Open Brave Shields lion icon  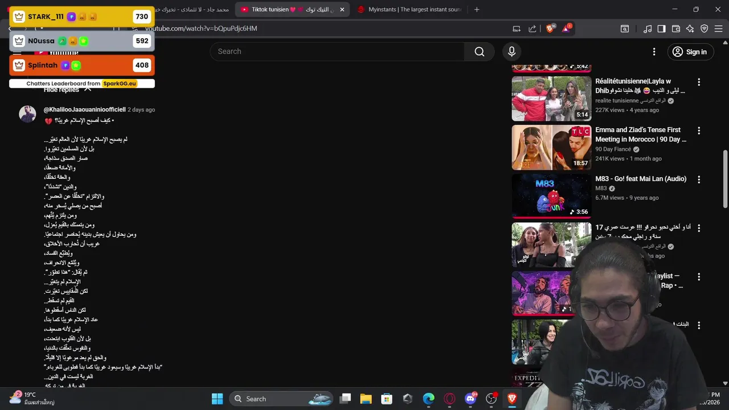click(x=550, y=28)
